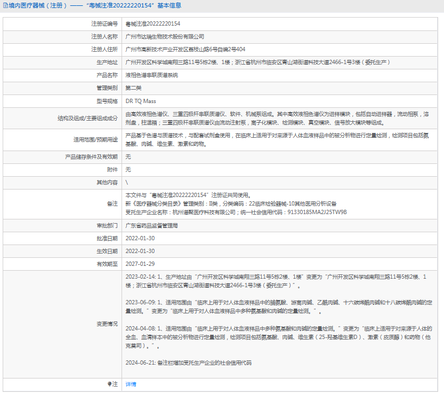Click registrant address 广州市高新技术产业开发区荔枝山路6号 value
The width and height of the screenshot is (444, 394).
coord(185,49)
